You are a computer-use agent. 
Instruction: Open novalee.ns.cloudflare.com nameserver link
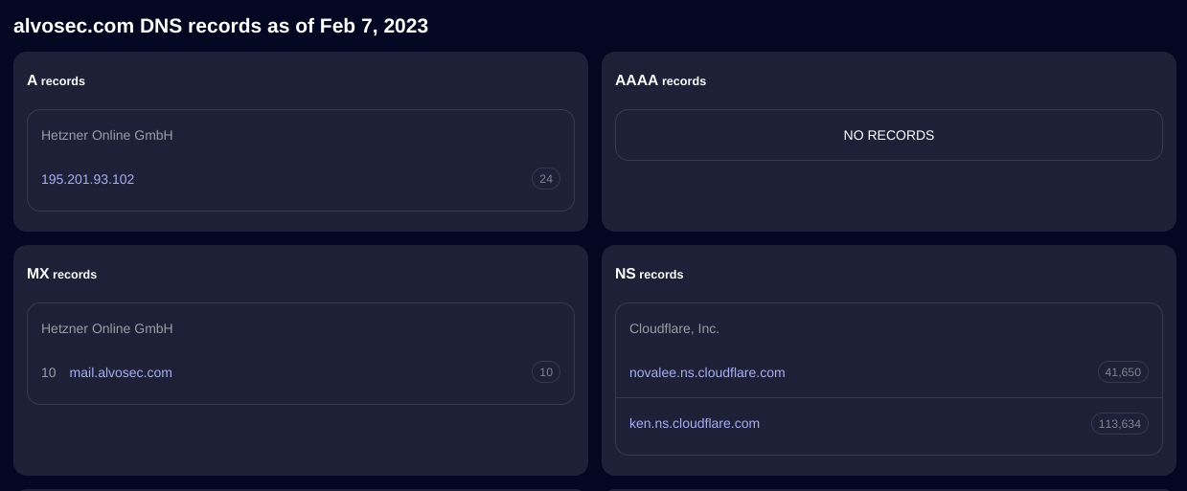click(x=707, y=372)
